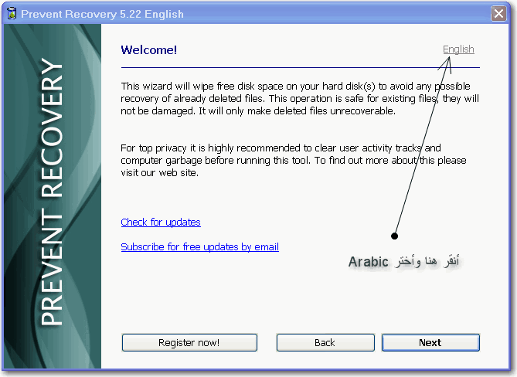
Task: Click the paragraph about wiping free disk space
Action: [x=300, y=98]
